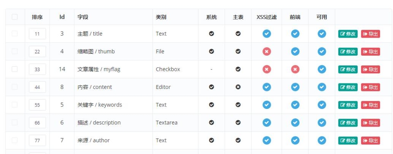
Task: Toggle 可用 status for author row
Action: (x=322, y=141)
